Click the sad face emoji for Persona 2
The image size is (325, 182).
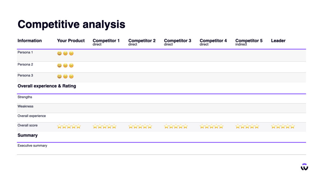click(71, 65)
